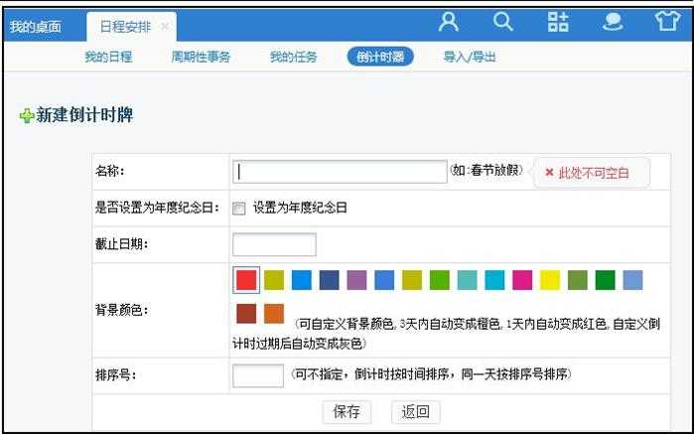Viewport: 694px width, 434px height.
Task: Click the 背景颜色 label
Action: point(122,310)
